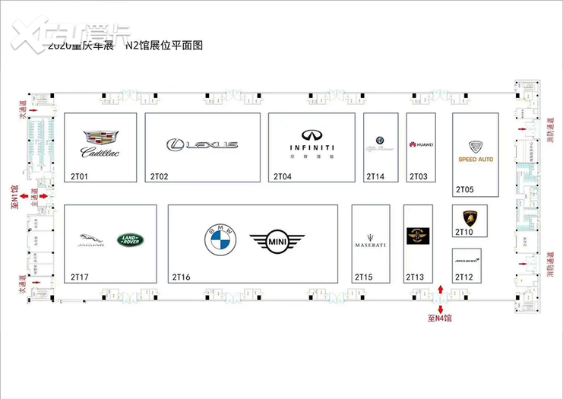Select the Alfa Romeo logo in booth 2T14

380,144
